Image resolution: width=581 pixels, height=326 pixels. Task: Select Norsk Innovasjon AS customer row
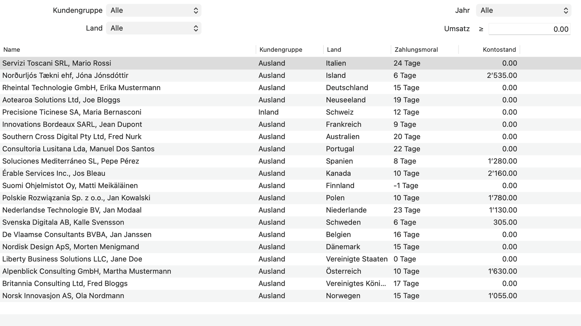point(63,296)
